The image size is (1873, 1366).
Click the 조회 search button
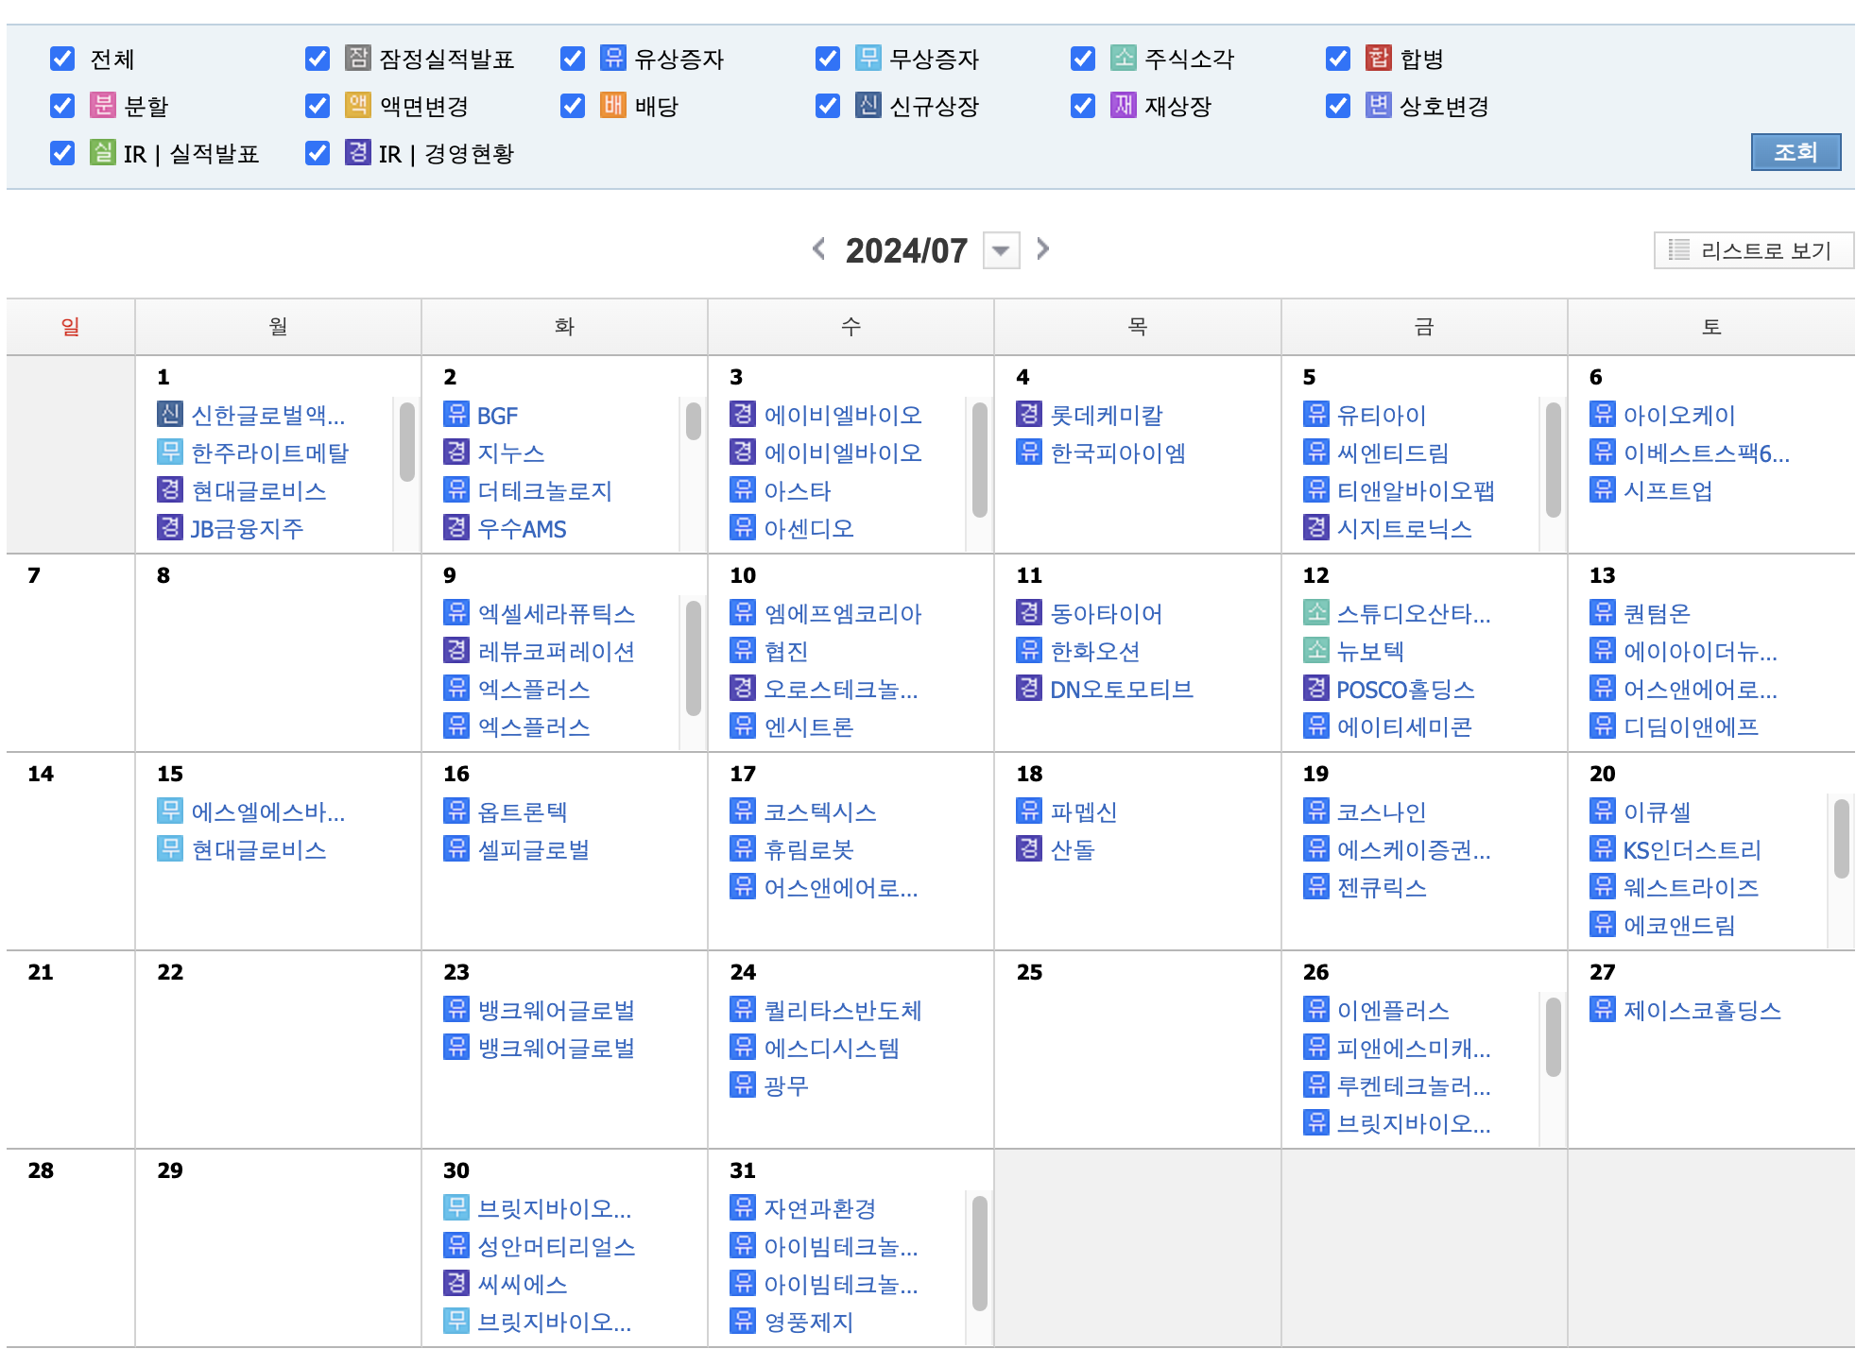[x=1795, y=152]
